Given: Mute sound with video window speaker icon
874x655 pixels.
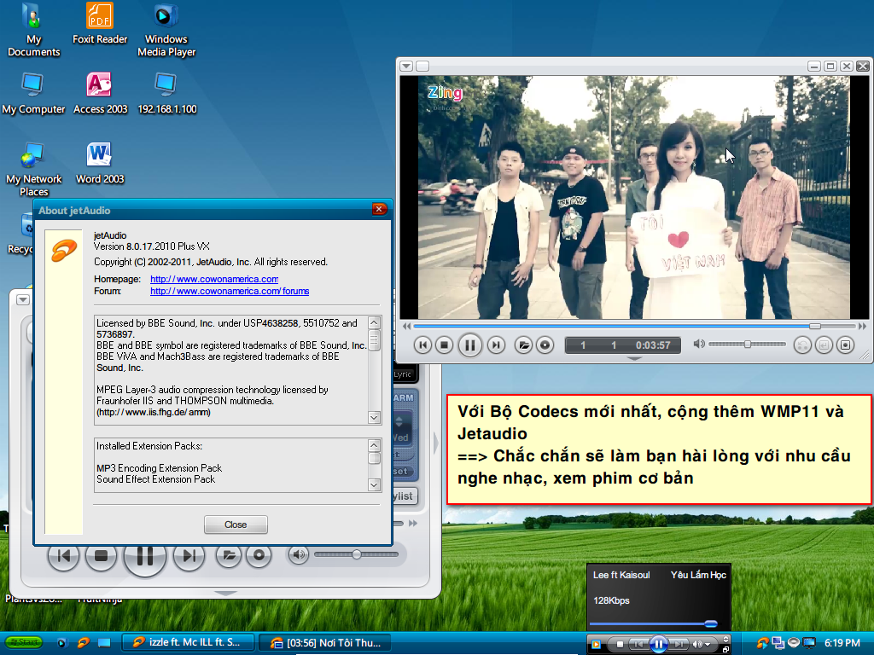Looking at the screenshot, I should 698,345.
